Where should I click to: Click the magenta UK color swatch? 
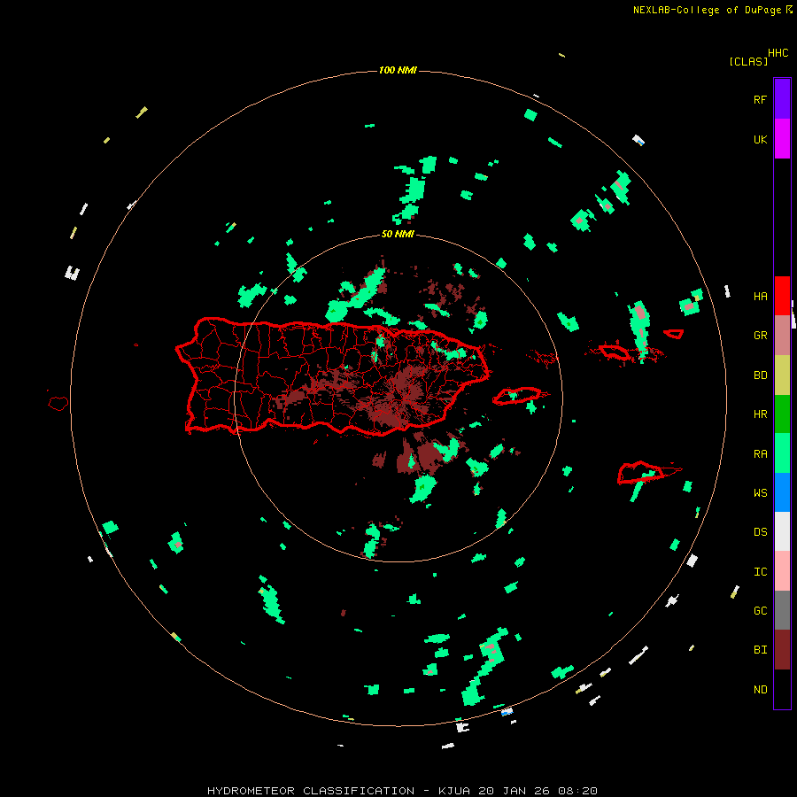click(x=782, y=139)
